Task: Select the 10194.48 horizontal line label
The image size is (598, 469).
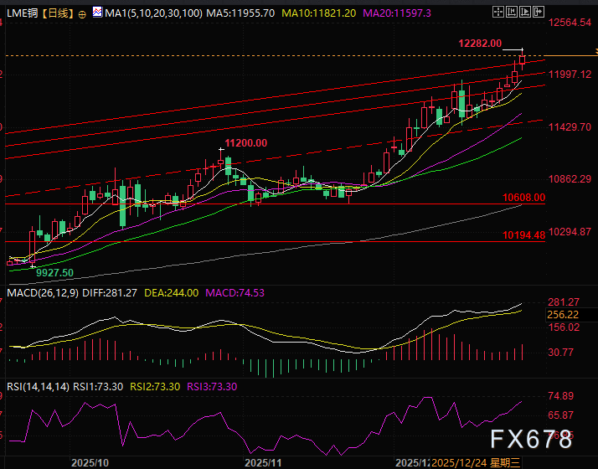Action: click(523, 235)
